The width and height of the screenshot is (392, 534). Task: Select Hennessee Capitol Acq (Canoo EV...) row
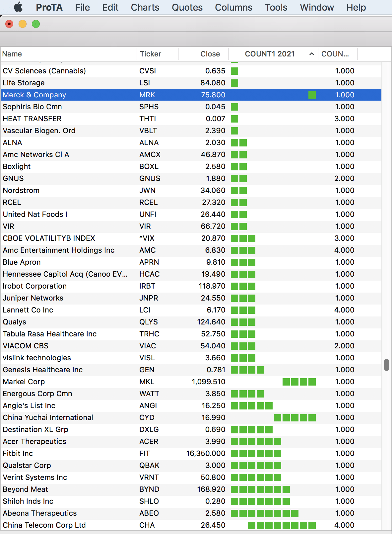click(x=191, y=274)
